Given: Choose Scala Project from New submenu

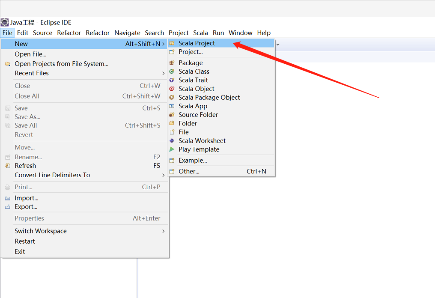Looking at the screenshot, I should coord(221,43).
